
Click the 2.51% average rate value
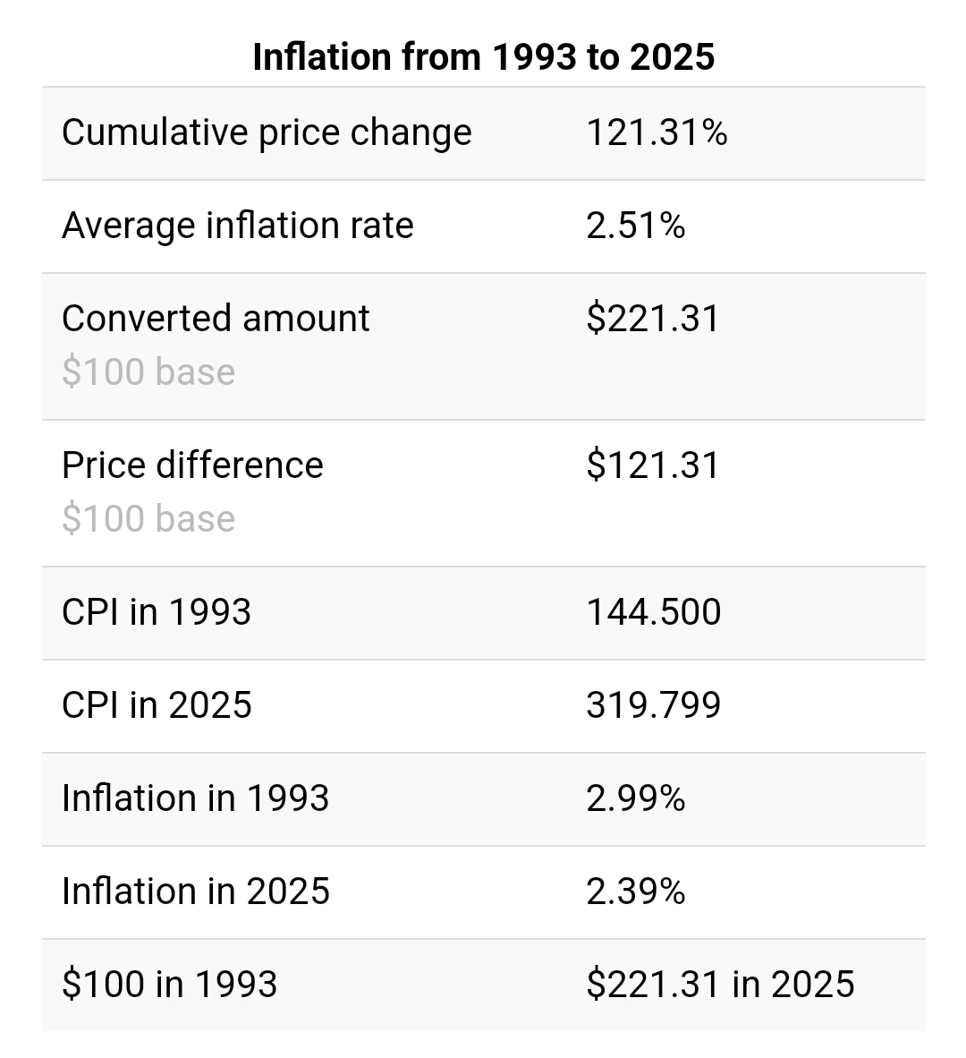[x=635, y=226]
